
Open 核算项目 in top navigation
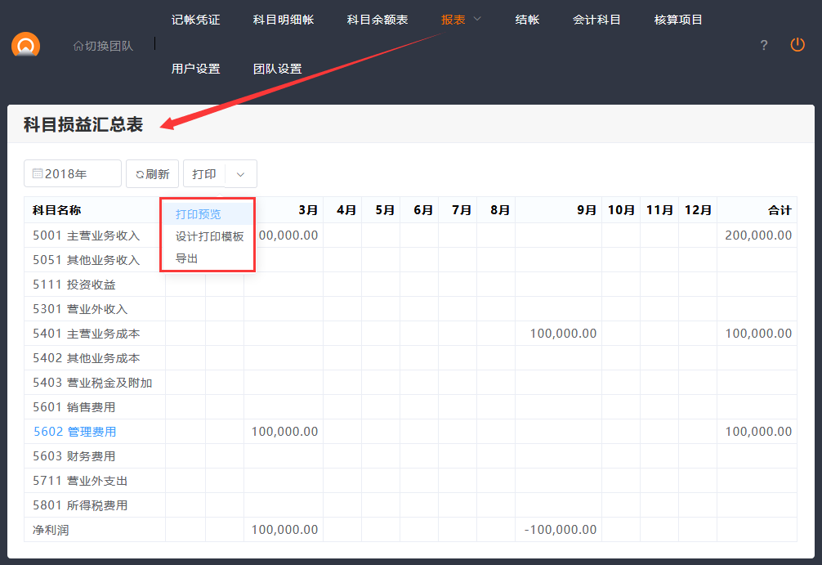[678, 20]
